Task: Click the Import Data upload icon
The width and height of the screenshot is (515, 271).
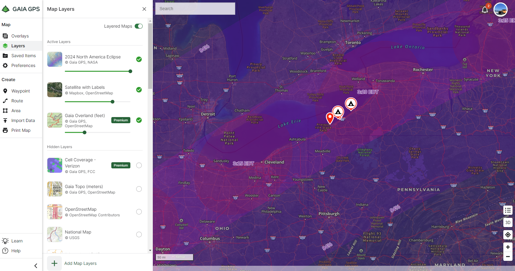Action: point(5,120)
